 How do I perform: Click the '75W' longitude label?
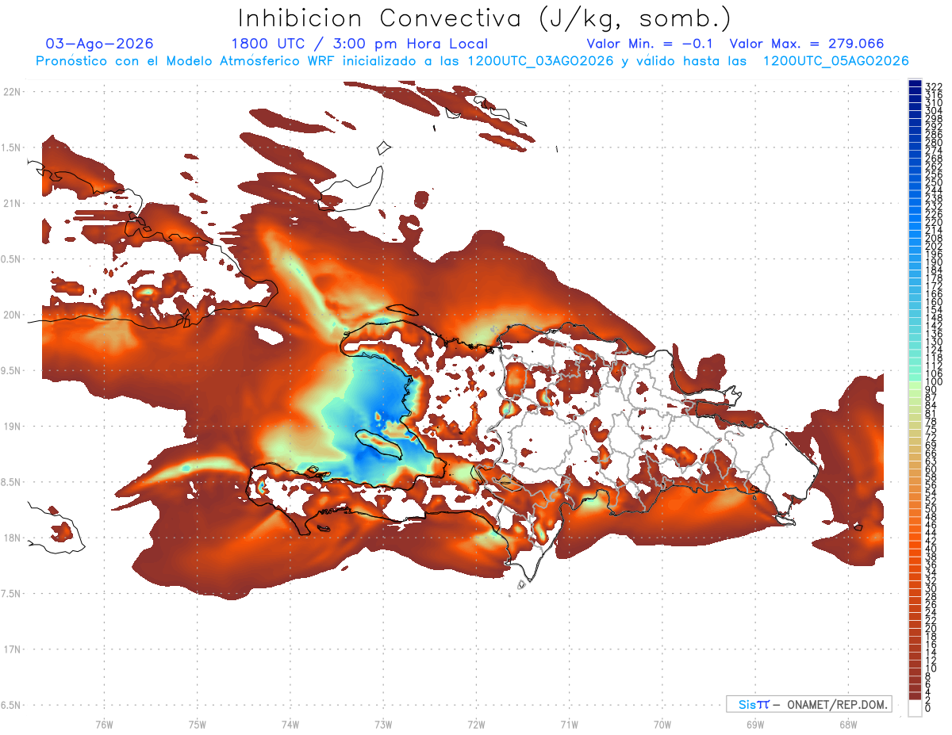pos(197,724)
